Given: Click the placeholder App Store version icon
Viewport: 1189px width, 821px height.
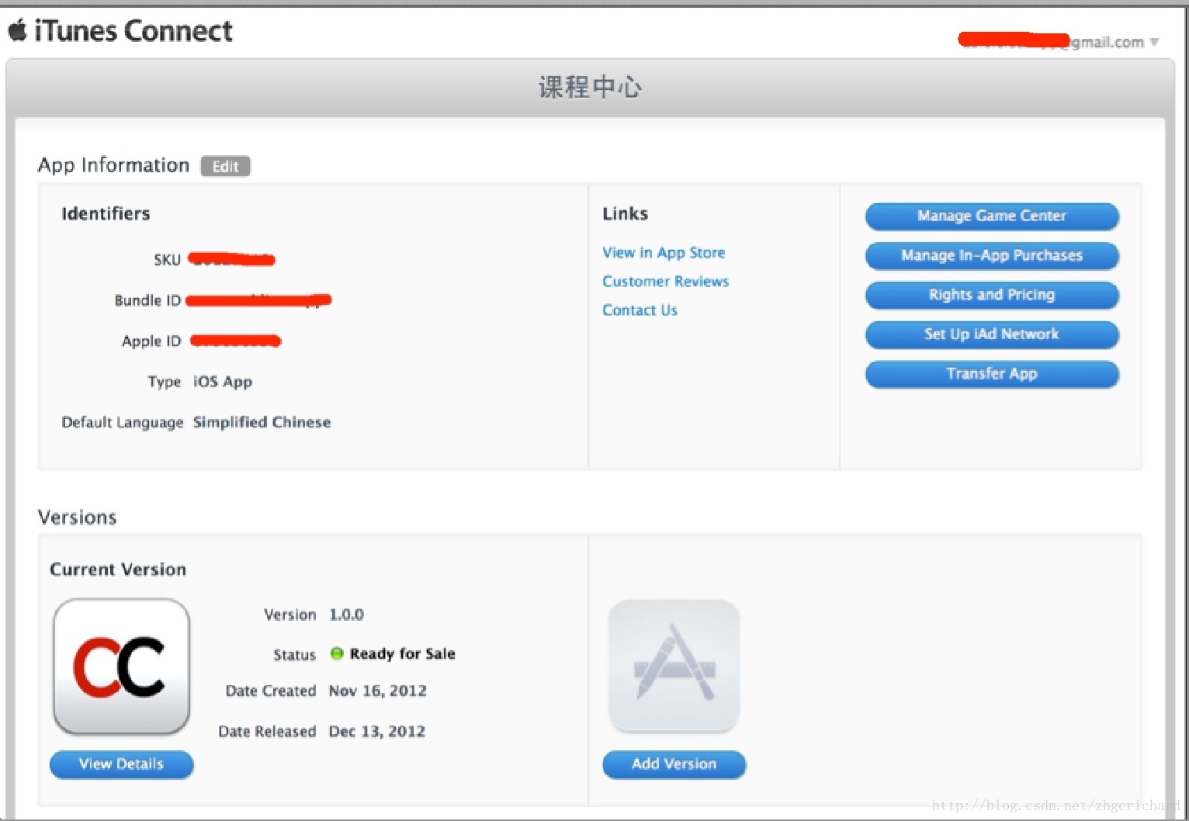Looking at the screenshot, I should point(674,666).
